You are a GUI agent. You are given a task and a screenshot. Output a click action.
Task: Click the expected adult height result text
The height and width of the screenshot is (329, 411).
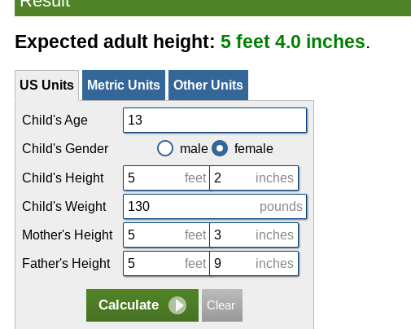pyautogui.click(x=293, y=42)
